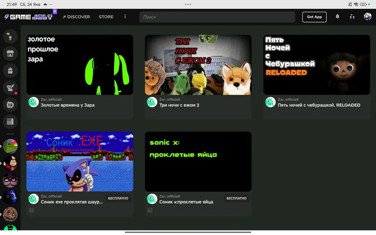376x235 pixels.
Task: Open Пять Ночей с Чебурашкой RELOADED thumbnail
Action: [317, 65]
